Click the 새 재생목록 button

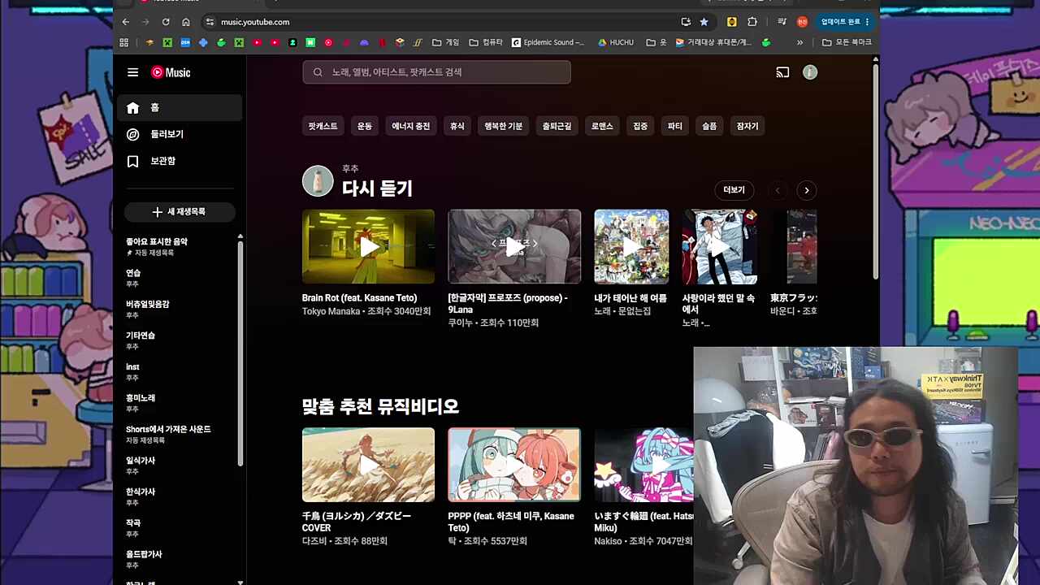(180, 212)
